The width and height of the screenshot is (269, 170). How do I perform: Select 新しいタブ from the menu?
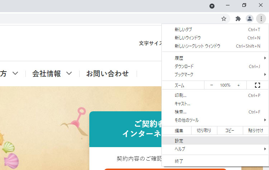click(215, 29)
